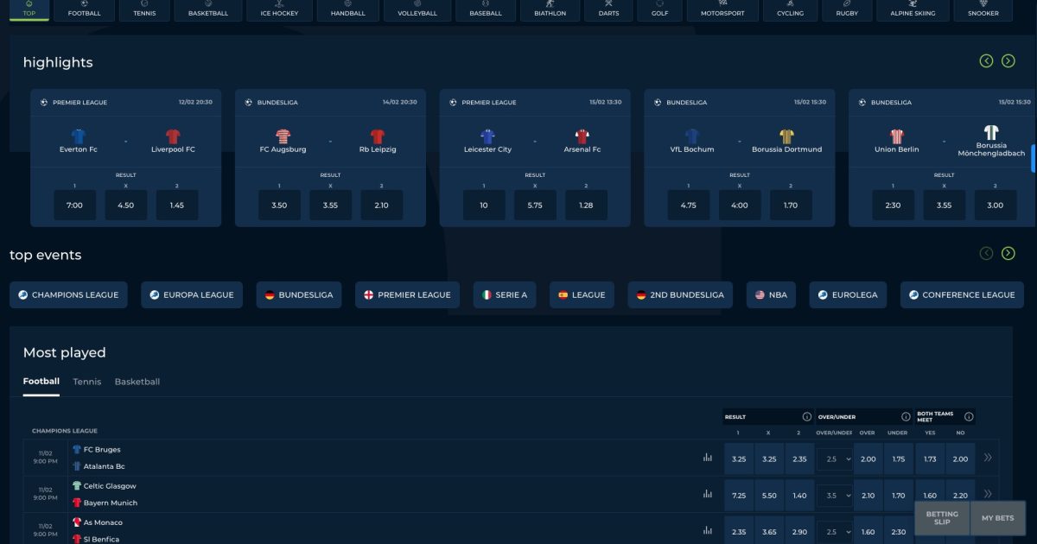Viewport: 1037px width, 544px height.
Task: Open the Rugby sport category
Action: [847, 10]
